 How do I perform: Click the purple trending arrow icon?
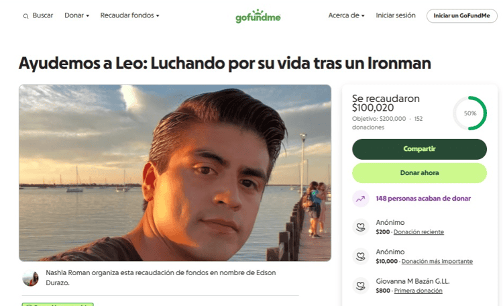361,199
